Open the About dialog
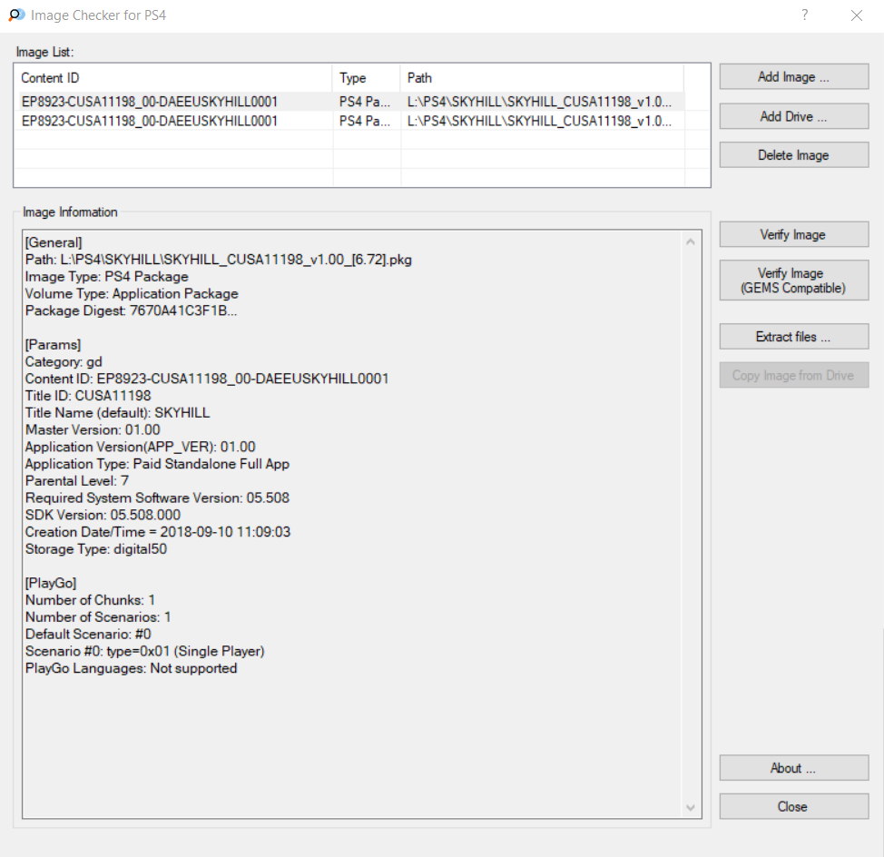This screenshot has width=884, height=857. tap(794, 768)
